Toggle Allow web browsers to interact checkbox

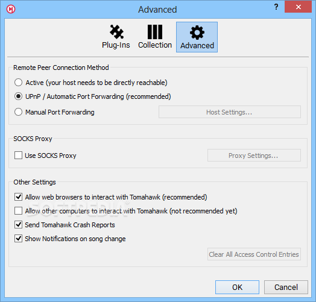tap(18, 197)
